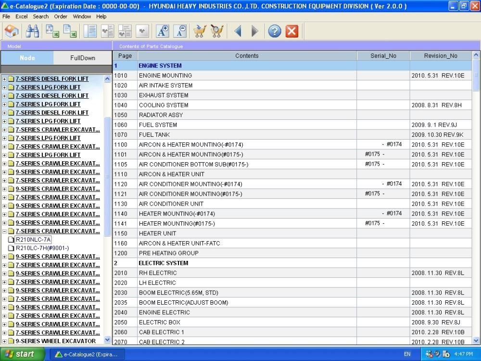Go back with the left arrow icon
This screenshot has height=361, width=481.
tap(238, 31)
